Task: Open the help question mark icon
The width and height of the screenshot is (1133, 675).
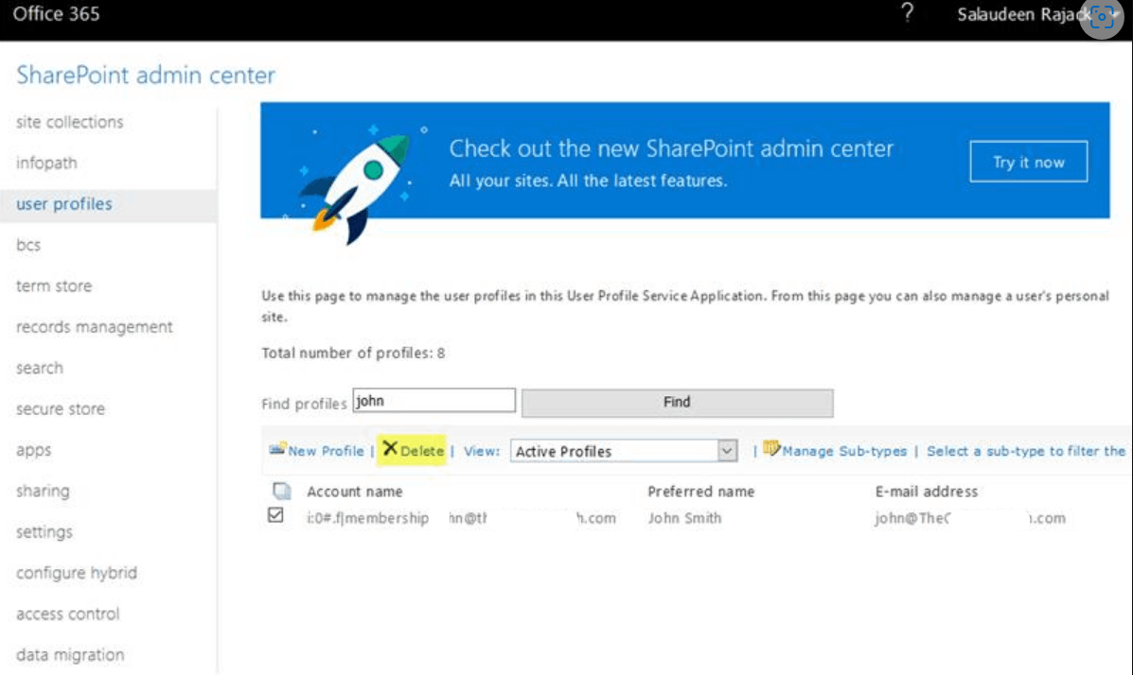Action: [x=907, y=13]
